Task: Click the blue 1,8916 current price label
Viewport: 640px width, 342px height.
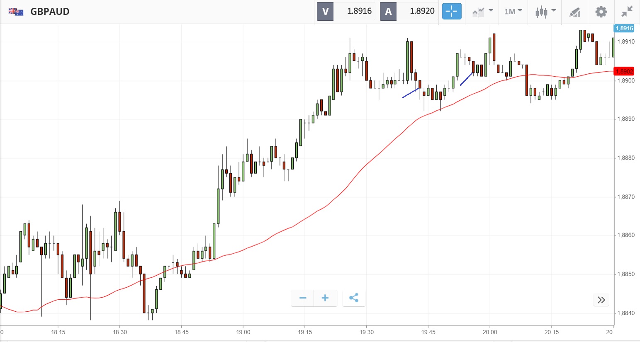Action: click(x=624, y=28)
